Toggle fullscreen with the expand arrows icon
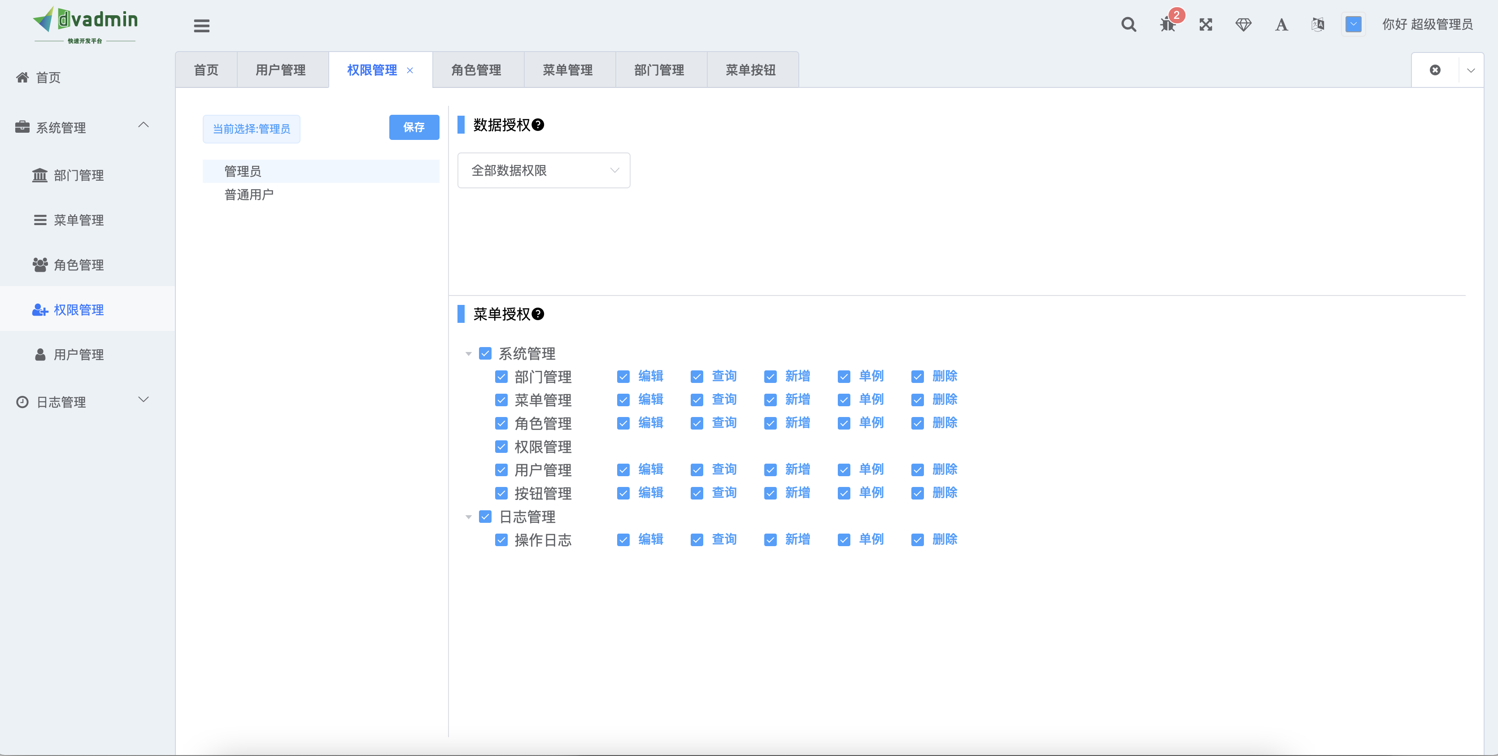Viewport: 1498px width, 756px height. tap(1206, 24)
